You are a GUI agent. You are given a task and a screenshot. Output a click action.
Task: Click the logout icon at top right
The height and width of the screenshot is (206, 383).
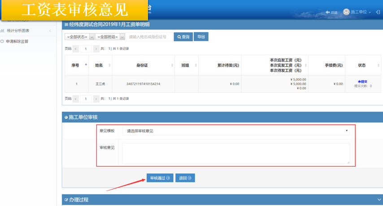pyautogui.click(x=378, y=12)
